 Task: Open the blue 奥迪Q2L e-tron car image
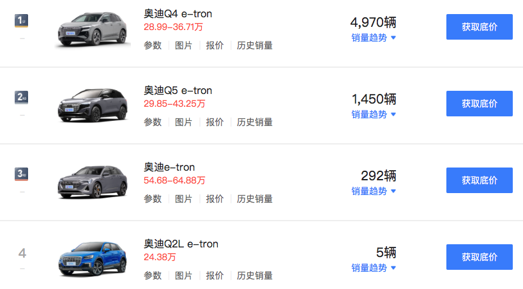93,259
